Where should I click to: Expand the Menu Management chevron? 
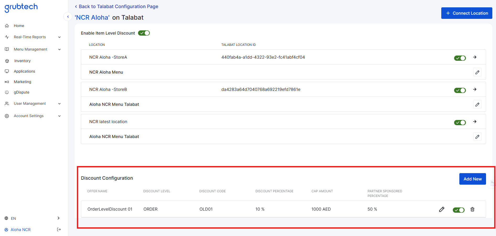point(59,50)
